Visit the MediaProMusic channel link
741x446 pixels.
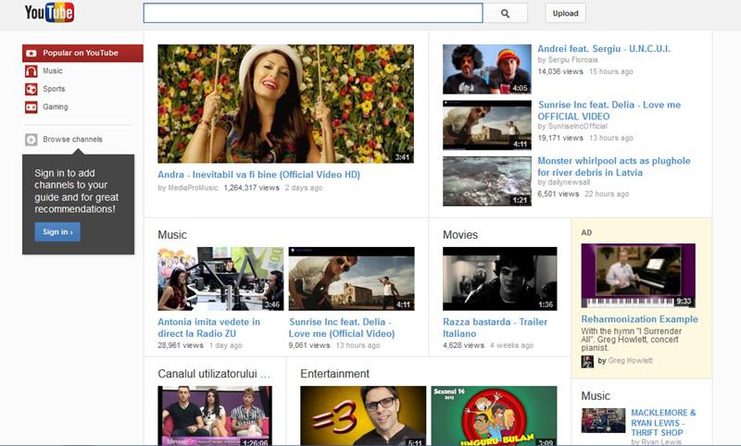point(193,188)
